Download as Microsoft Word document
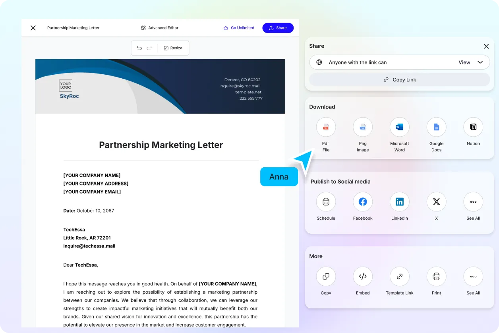This screenshot has height=333, width=499. 399,127
